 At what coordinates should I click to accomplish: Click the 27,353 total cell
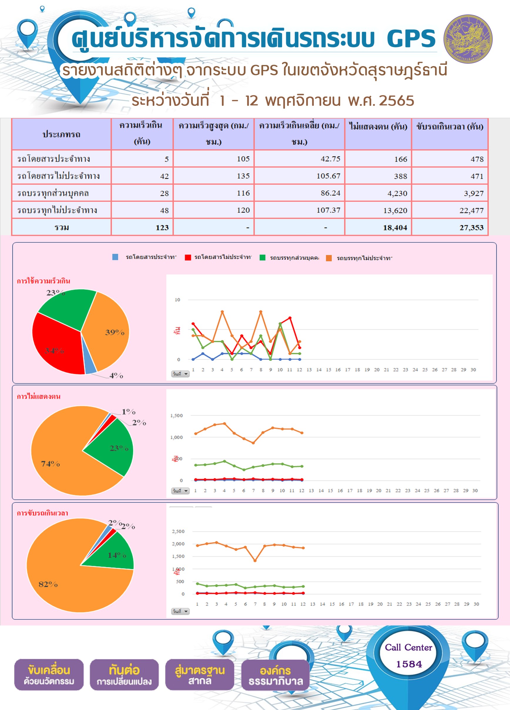450,227
